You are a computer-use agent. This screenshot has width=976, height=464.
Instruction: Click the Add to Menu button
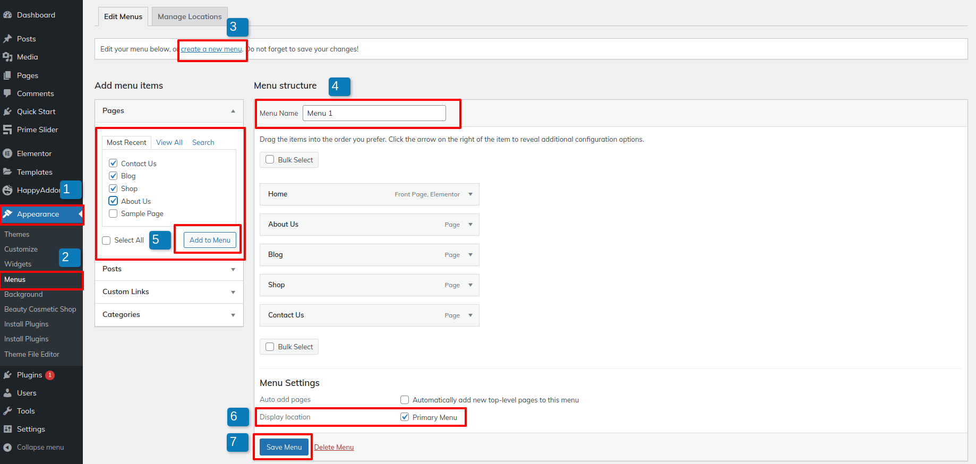point(210,240)
